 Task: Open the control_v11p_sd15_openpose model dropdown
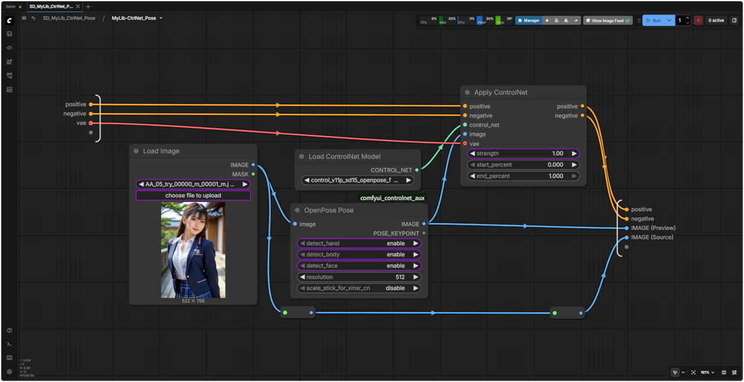pos(357,181)
